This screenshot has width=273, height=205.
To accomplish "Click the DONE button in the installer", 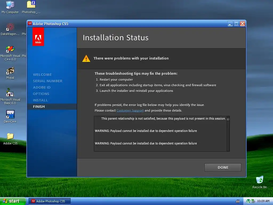I will pyautogui.click(x=223, y=167).
